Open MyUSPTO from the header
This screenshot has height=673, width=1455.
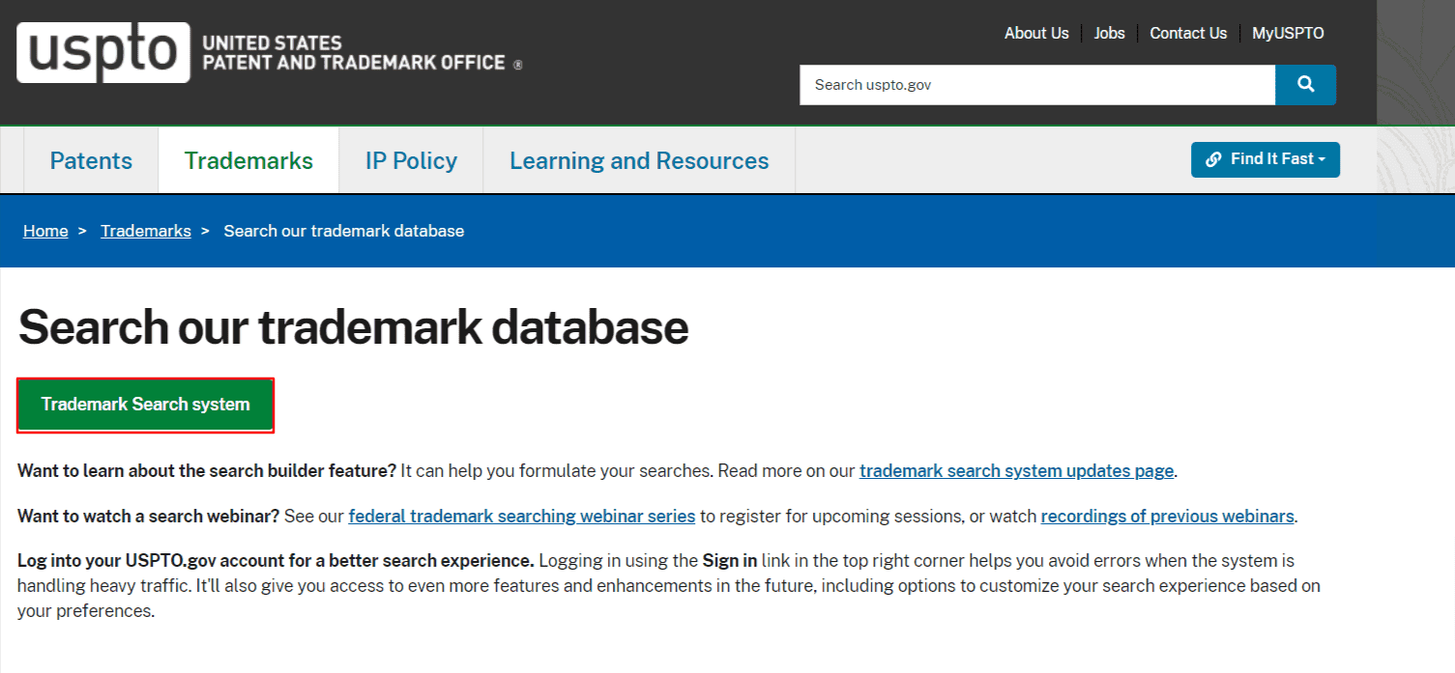click(1288, 33)
